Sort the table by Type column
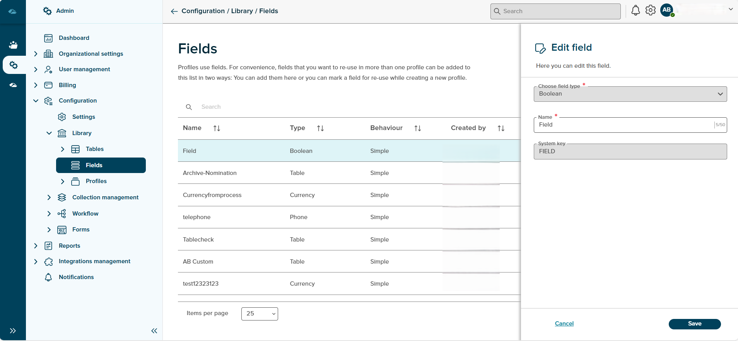Screen dimensions: 738x341 click(320, 128)
